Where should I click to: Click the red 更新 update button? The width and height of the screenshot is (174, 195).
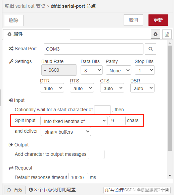[158, 20]
